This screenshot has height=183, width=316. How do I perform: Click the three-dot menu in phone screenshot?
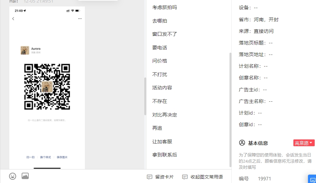coord(80,18)
